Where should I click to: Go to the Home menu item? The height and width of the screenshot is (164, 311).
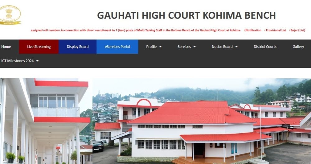(6, 47)
